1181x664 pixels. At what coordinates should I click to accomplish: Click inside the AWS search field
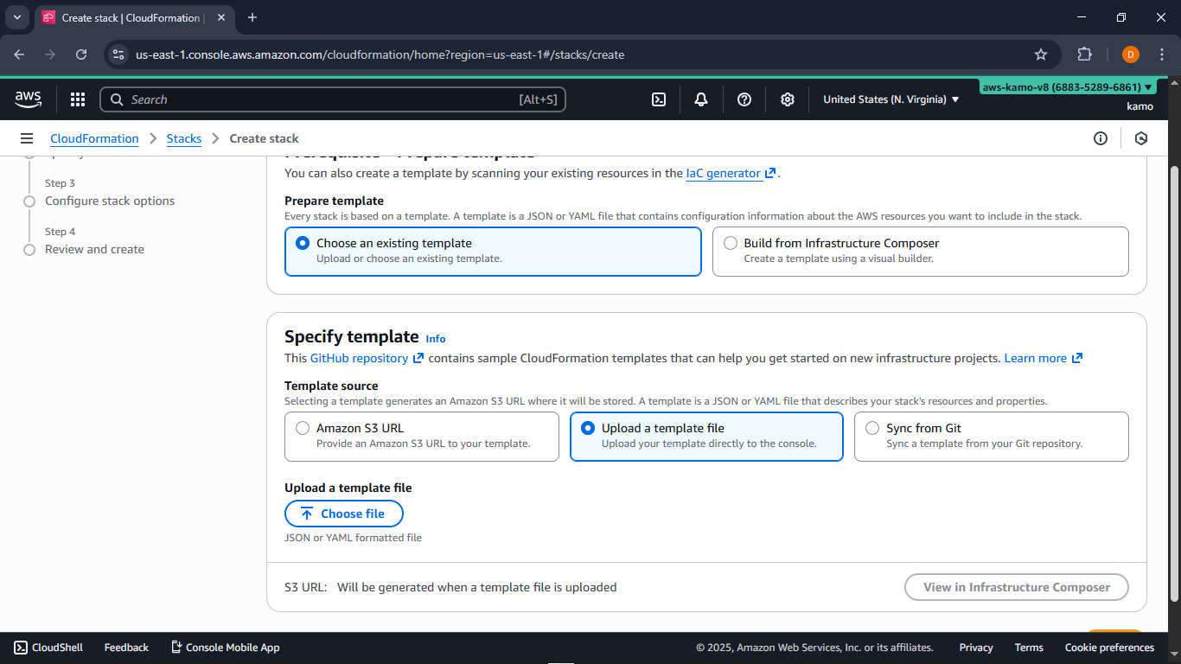point(333,99)
